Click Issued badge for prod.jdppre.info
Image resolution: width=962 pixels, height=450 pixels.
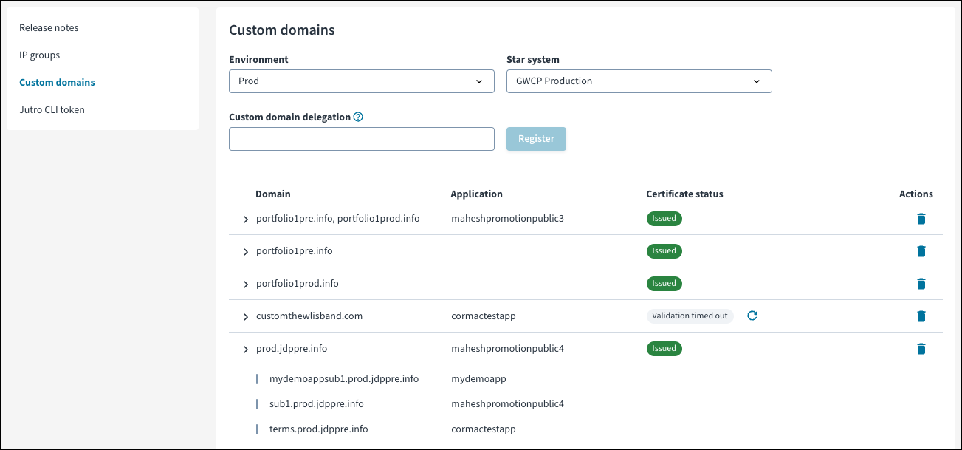point(664,349)
